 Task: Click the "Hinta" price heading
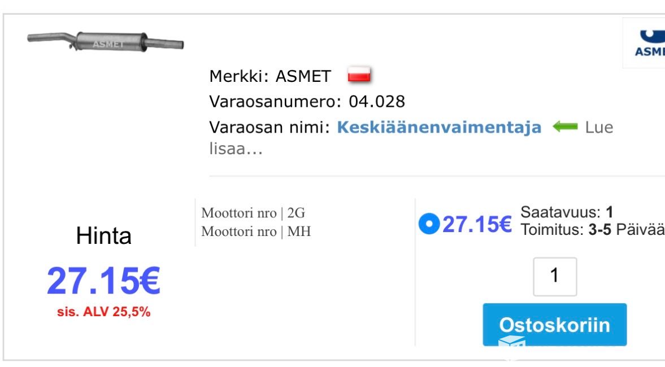[103, 236]
